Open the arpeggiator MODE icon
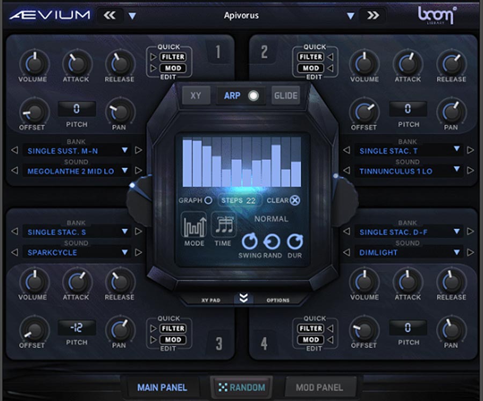 pyautogui.click(x=194, y=225)
